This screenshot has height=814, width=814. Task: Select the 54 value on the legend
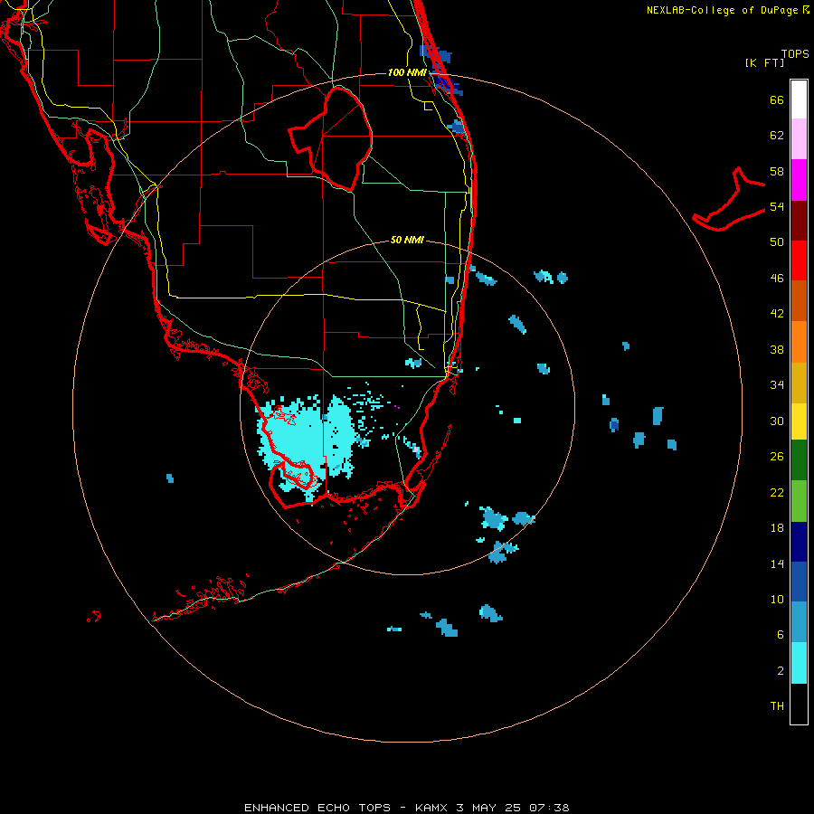777,206
